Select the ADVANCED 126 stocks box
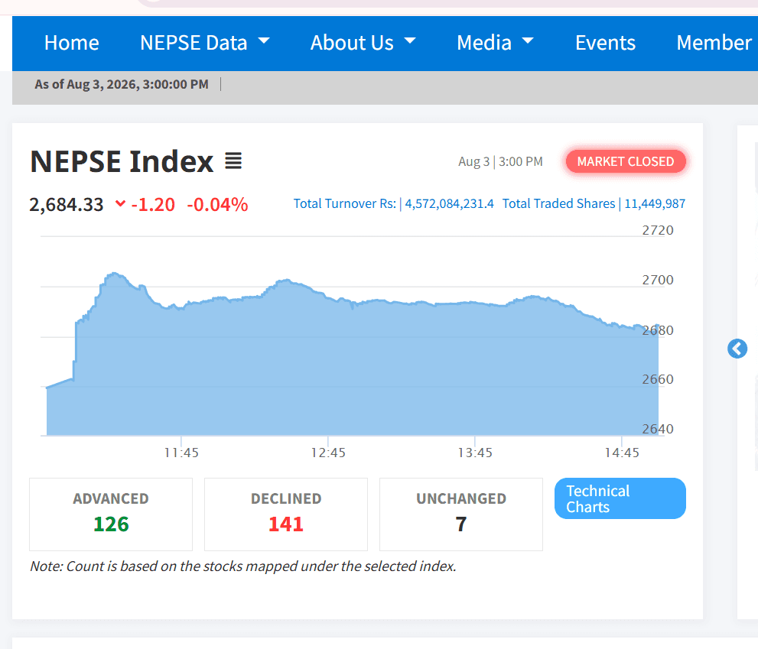 coord(111,514)
